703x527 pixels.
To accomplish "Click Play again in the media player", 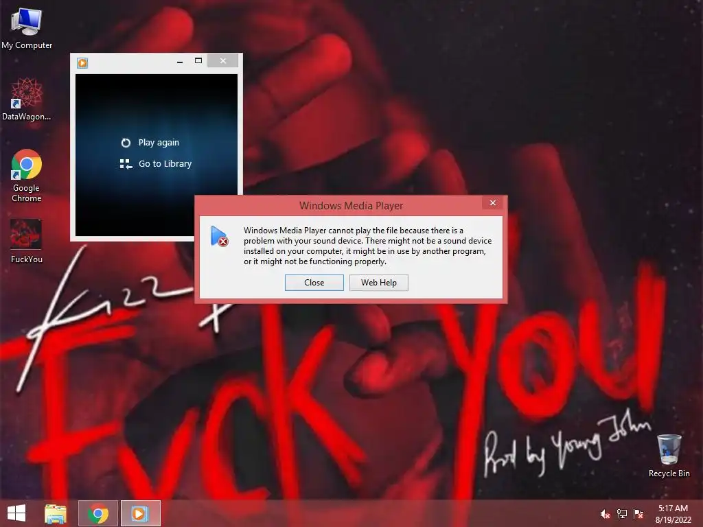I will [150, 143].
